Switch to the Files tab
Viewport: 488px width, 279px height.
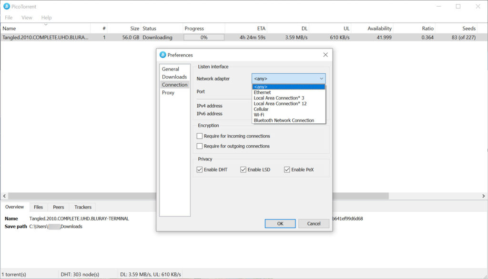38,207
